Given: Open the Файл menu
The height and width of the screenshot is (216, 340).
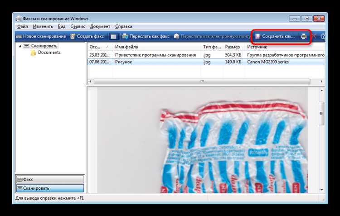Looking at the screenshot, I should click(x=23, y=26).
